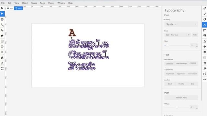Open the Geometry corner panel

tap(205, 30)
